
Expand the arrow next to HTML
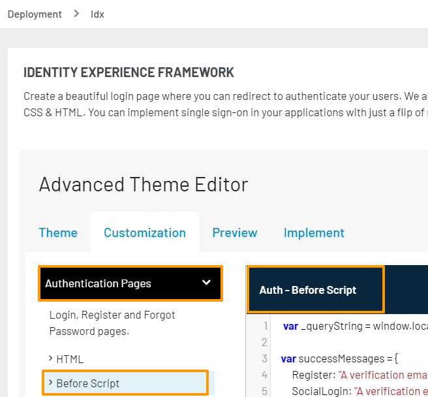coord(51,358)
